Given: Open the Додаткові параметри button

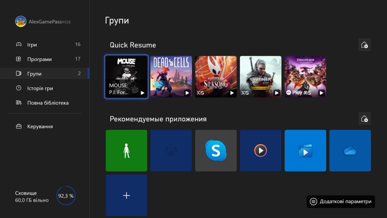Looking at the screenshot, I should tap(341, 201).
